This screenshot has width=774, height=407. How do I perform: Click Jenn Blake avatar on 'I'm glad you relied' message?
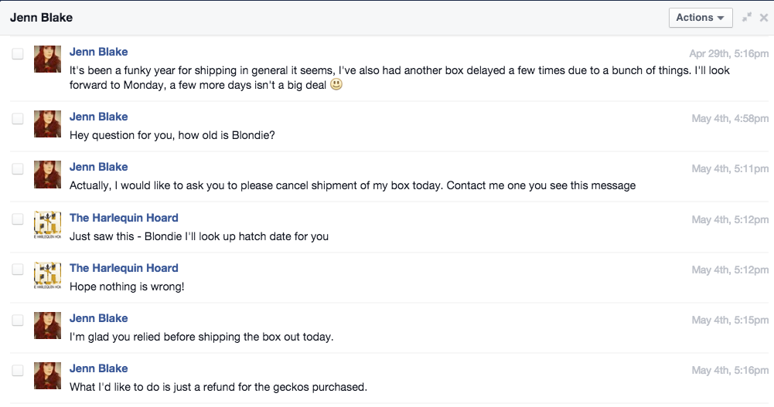pos(47,325)
